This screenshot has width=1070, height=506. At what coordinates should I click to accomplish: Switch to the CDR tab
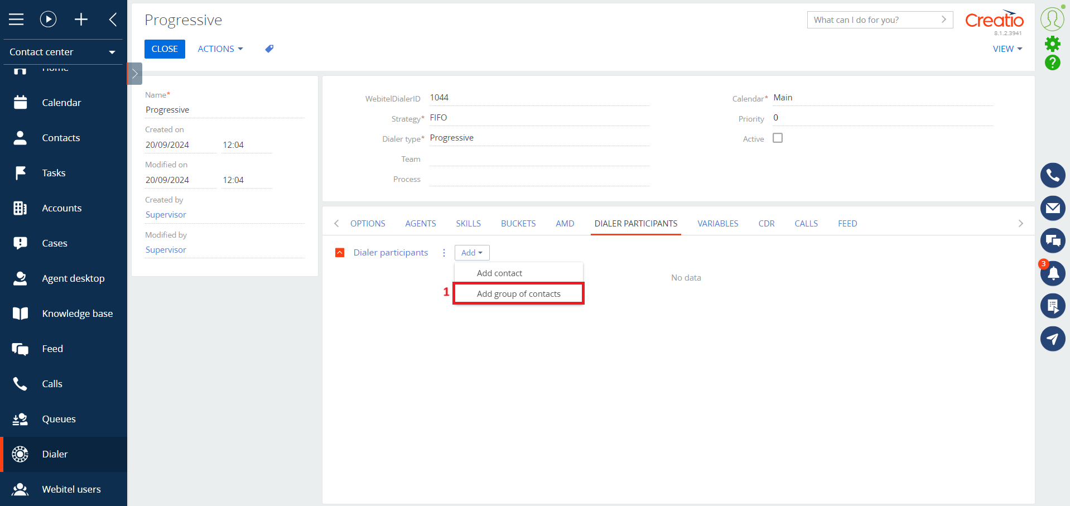767,224
